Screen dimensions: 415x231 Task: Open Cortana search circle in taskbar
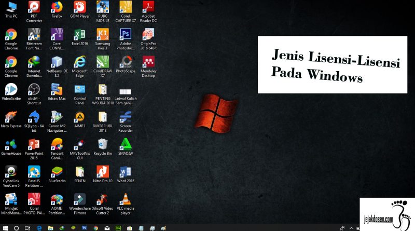pyautogui.click(x=16, y=228)
